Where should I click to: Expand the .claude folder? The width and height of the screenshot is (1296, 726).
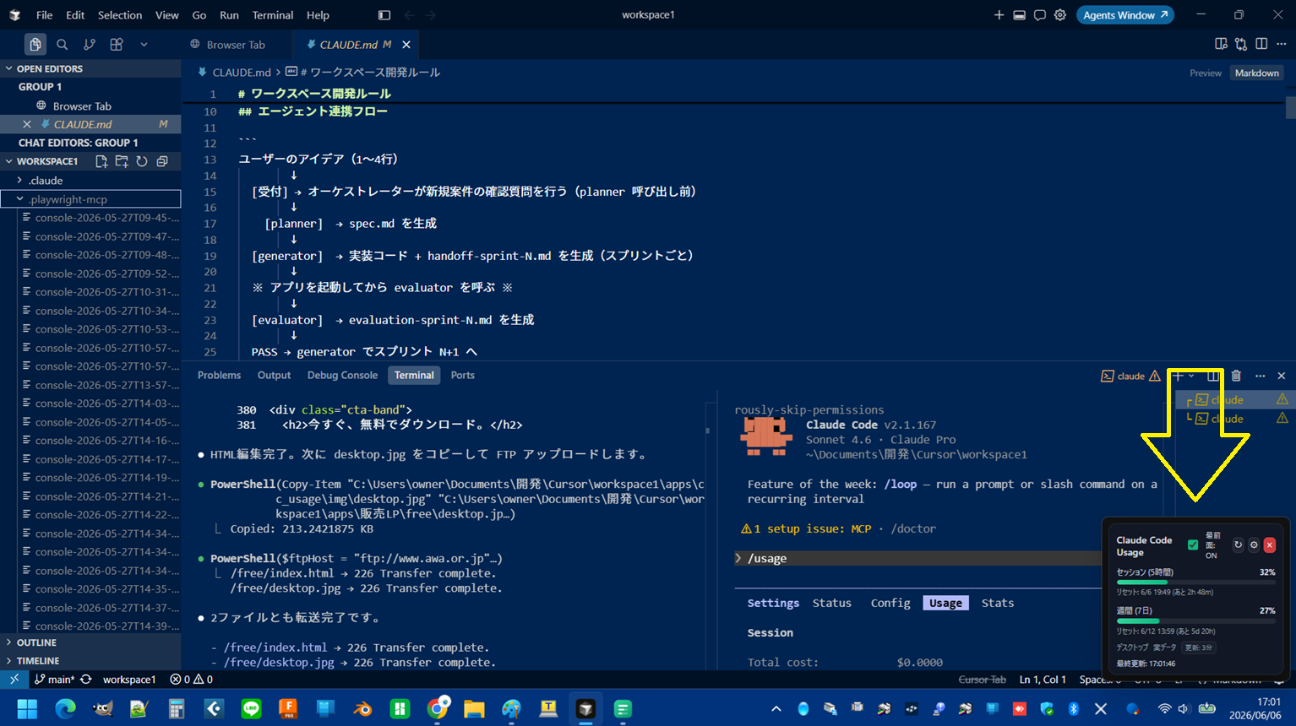pos(90,181)
